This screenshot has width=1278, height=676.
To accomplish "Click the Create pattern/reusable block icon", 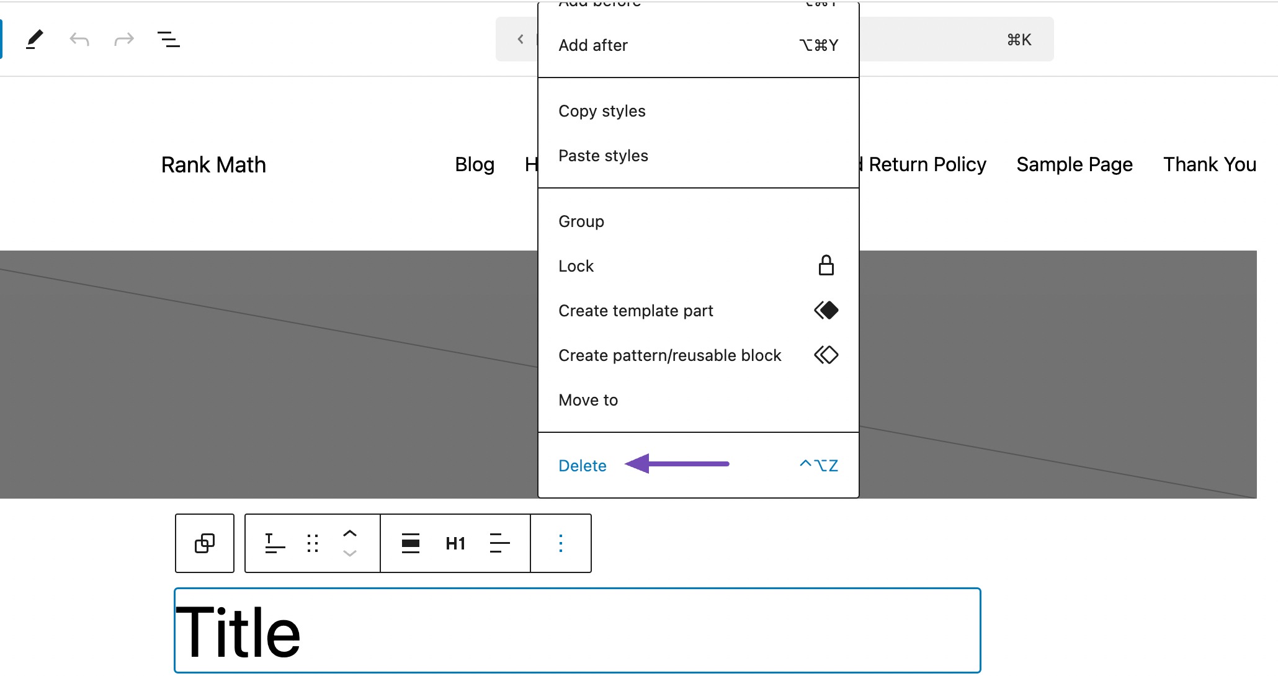I will [826, 355].
